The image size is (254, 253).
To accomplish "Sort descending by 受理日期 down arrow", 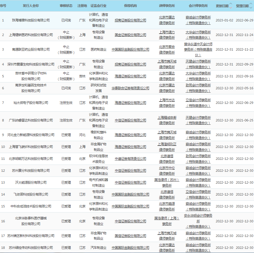I will pos(251,7).
